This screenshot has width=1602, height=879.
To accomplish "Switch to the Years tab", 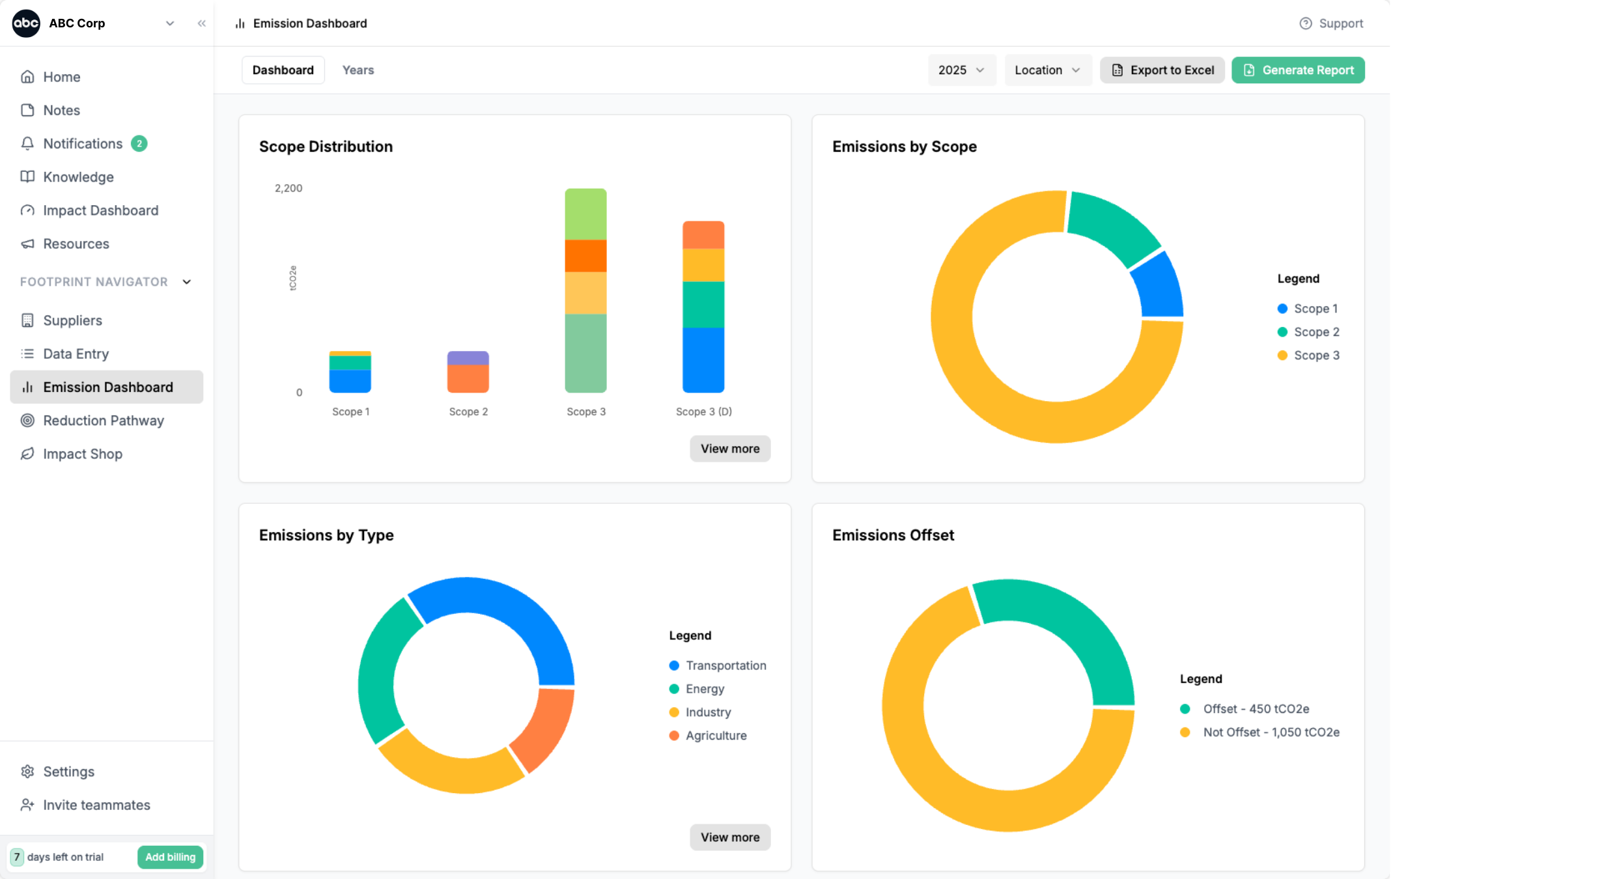I will [x=358, y=70].
